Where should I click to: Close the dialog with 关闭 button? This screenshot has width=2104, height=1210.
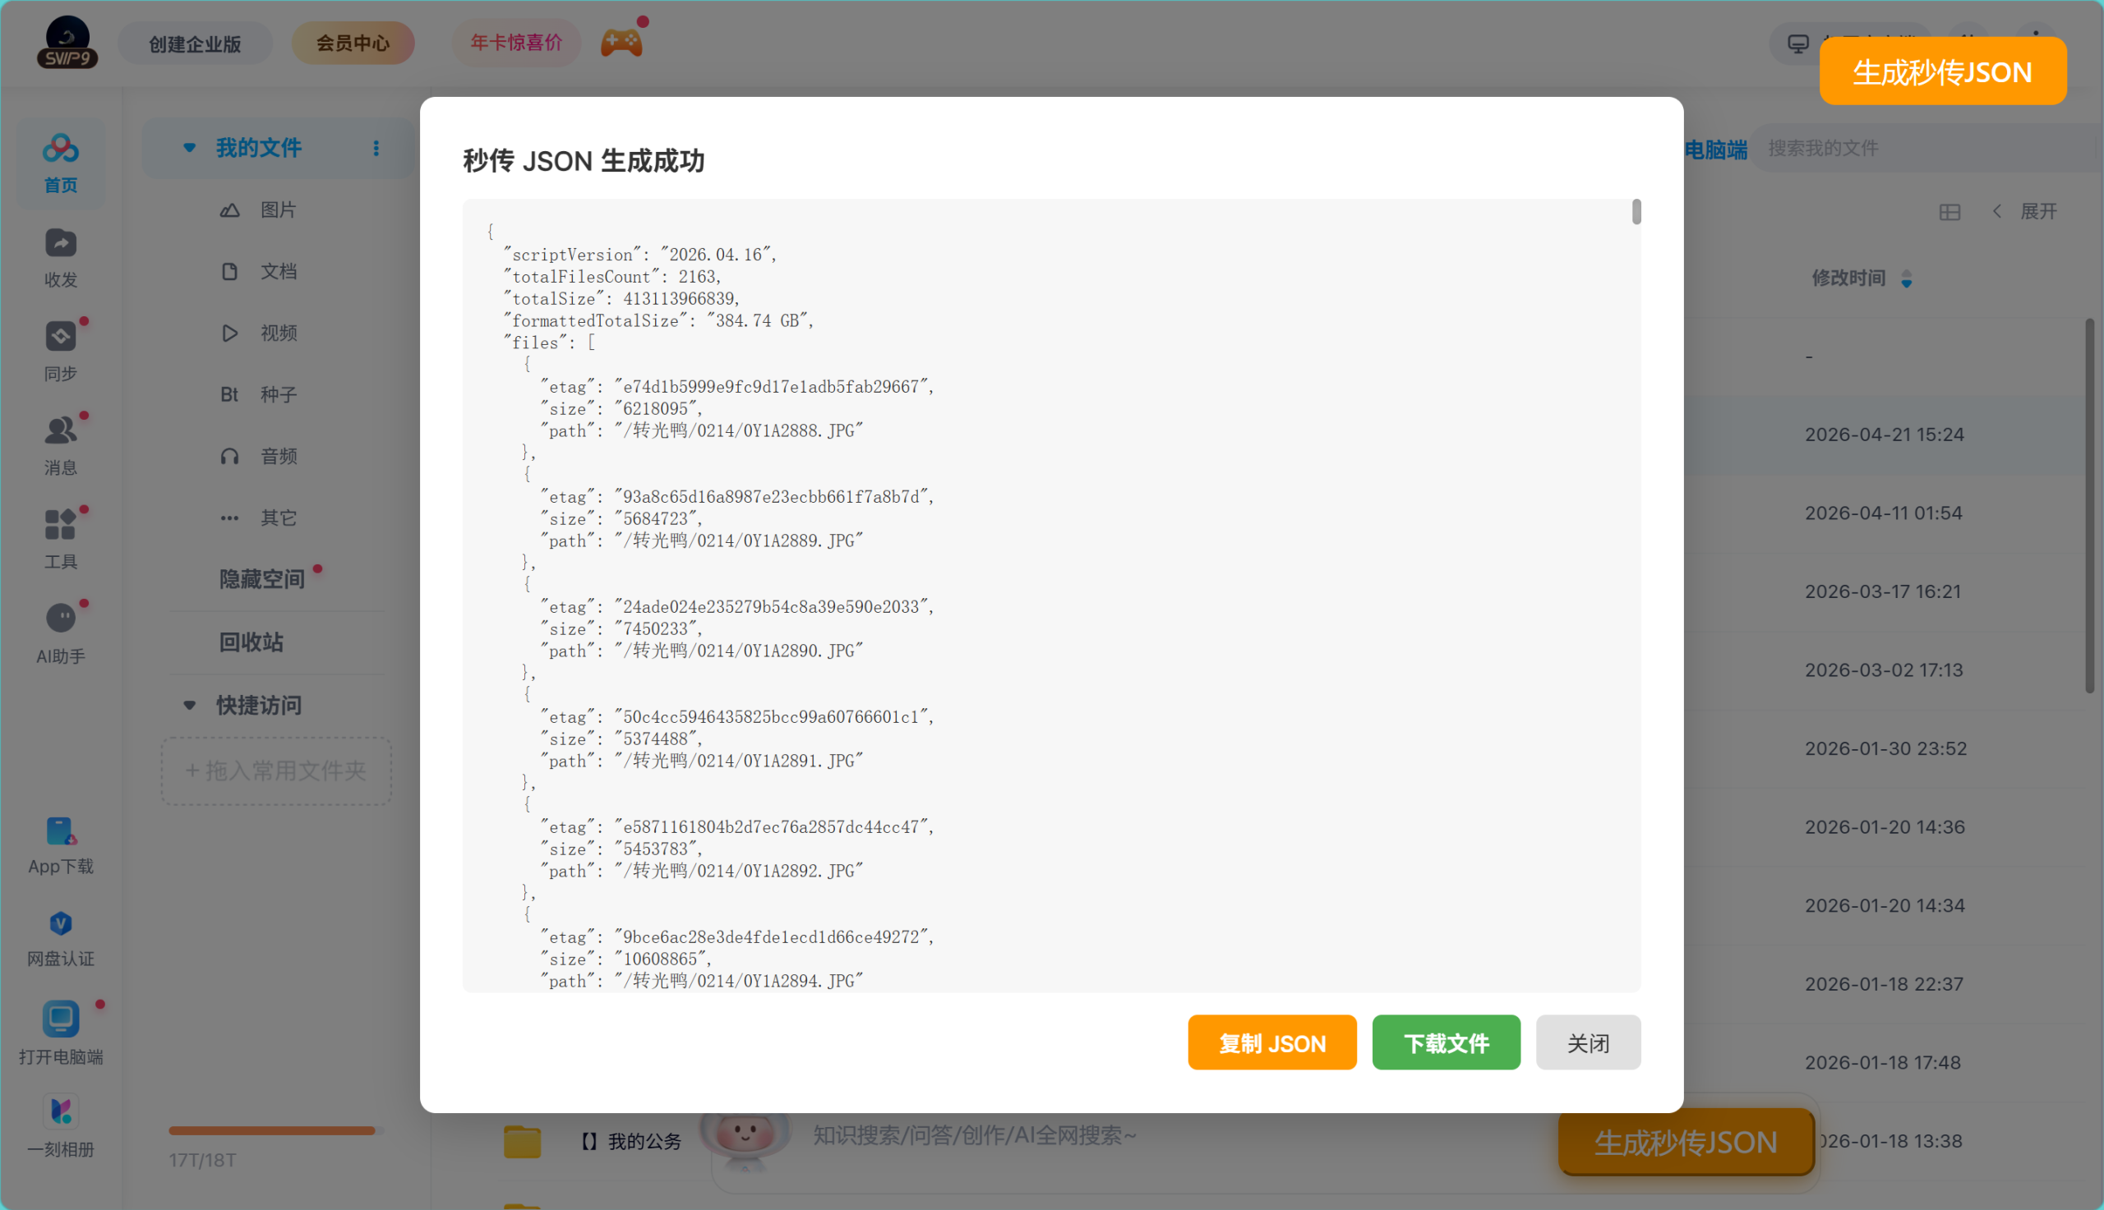(x=1588, y=1043)
